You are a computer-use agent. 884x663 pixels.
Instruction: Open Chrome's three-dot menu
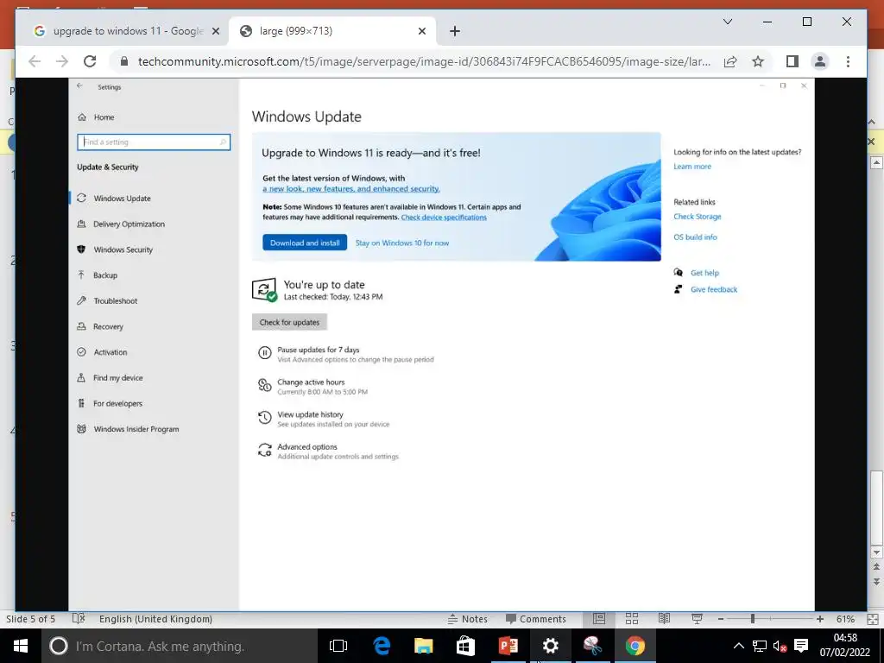click(x=848, y=61)
